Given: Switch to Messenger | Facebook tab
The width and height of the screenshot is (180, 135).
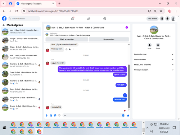Looking at the screenshot, I should [35, 4].
